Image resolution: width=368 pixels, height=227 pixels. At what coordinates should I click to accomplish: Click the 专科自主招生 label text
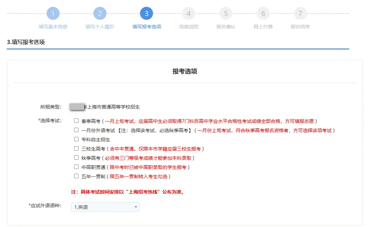pyautogui.click(x=96, y=140)
